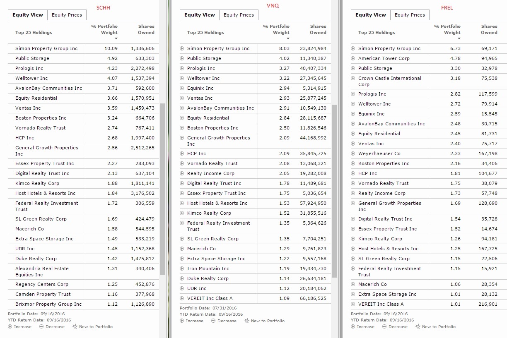
Task: Click the sort arrow under VNQ % Portfolio Weight
Action: point(288,38)
